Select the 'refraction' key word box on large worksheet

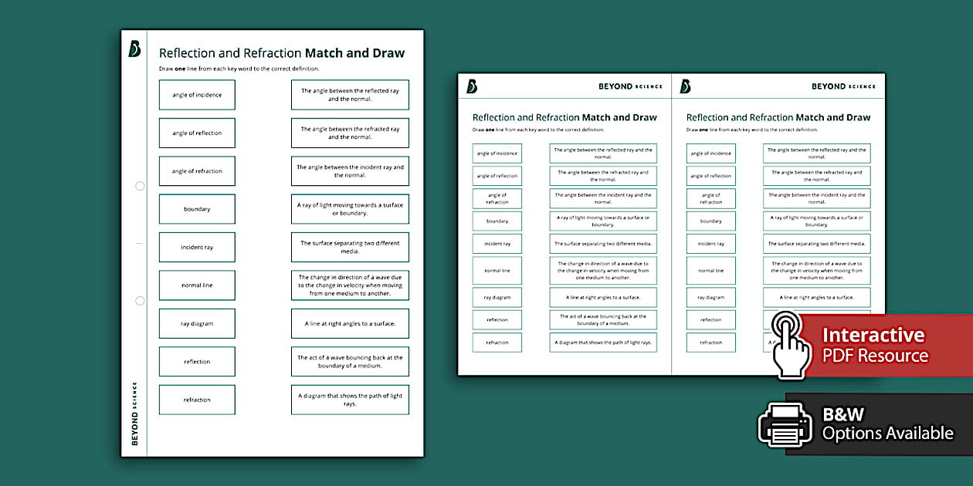197,400
